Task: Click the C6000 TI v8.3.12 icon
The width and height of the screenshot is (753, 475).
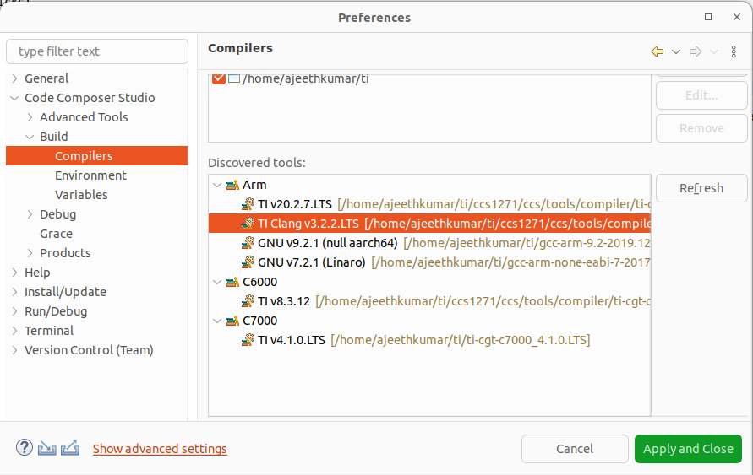Action: tap(248, 301)
